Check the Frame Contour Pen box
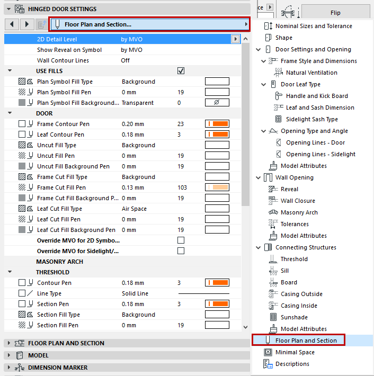 [22, 124]
